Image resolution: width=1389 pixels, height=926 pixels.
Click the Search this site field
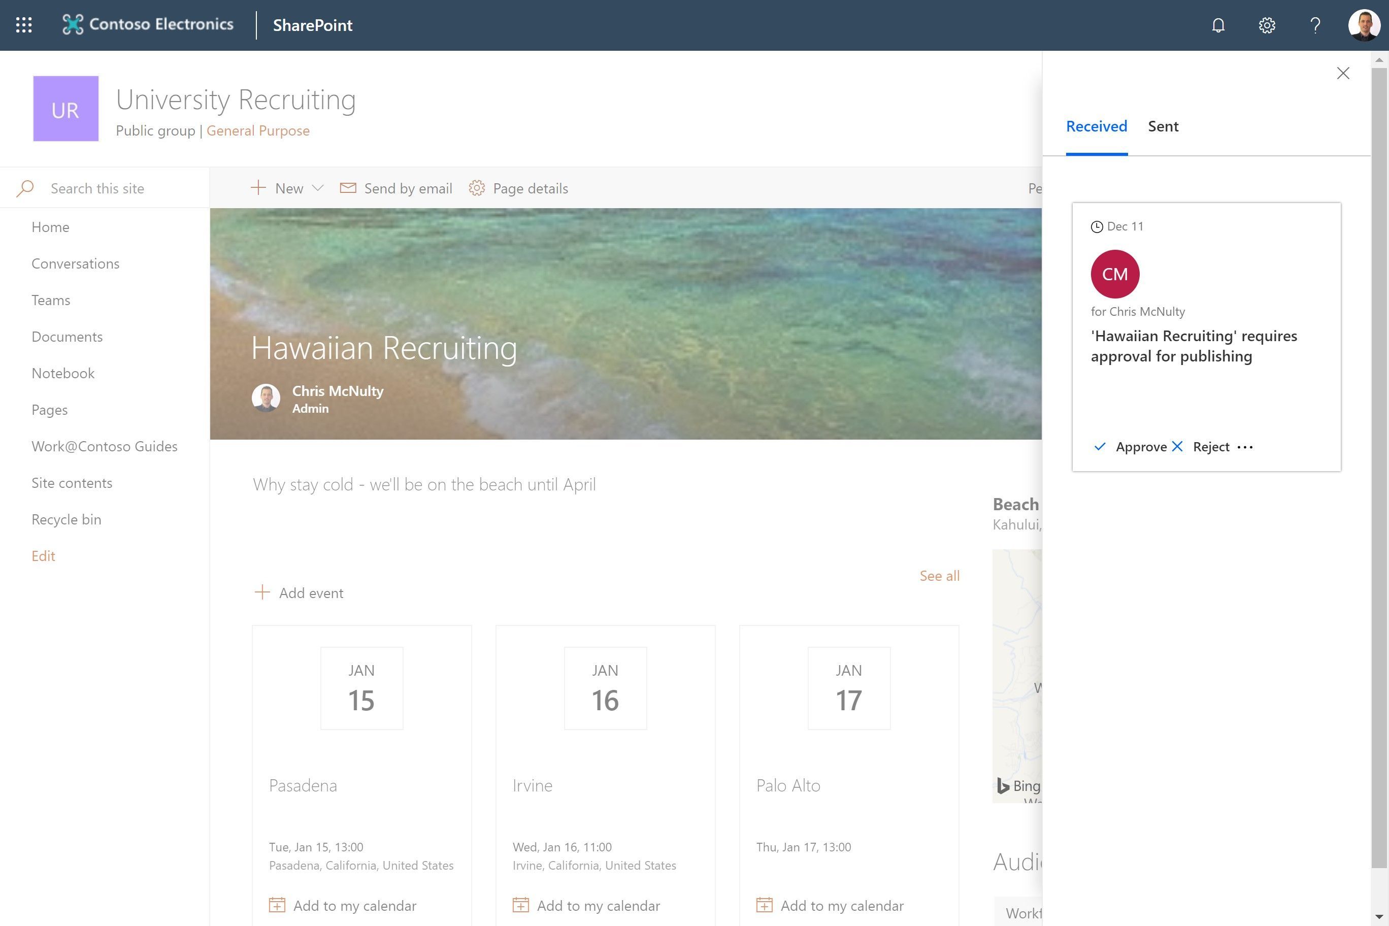pyautogui.click(x=97, y=188)
